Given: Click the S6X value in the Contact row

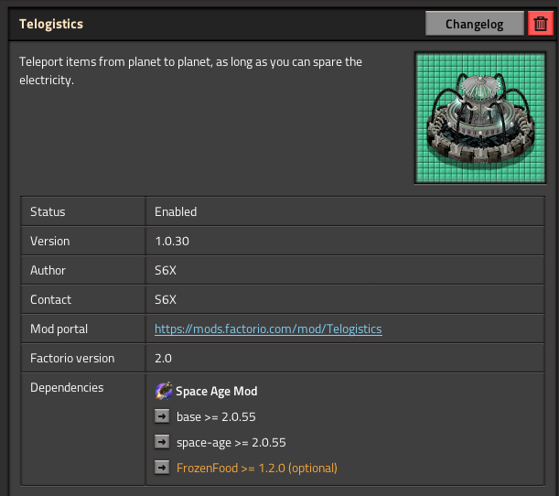Looking at the screenshot, I should pyautogui.click(x=166, y=299).
